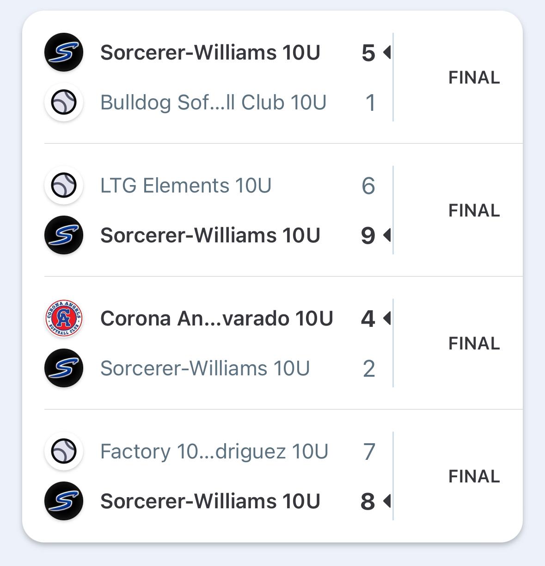Select FINAL status of Corona Angels game
Image resolution: width=545 pixels, height=566 pixels.
coord(474,343)
